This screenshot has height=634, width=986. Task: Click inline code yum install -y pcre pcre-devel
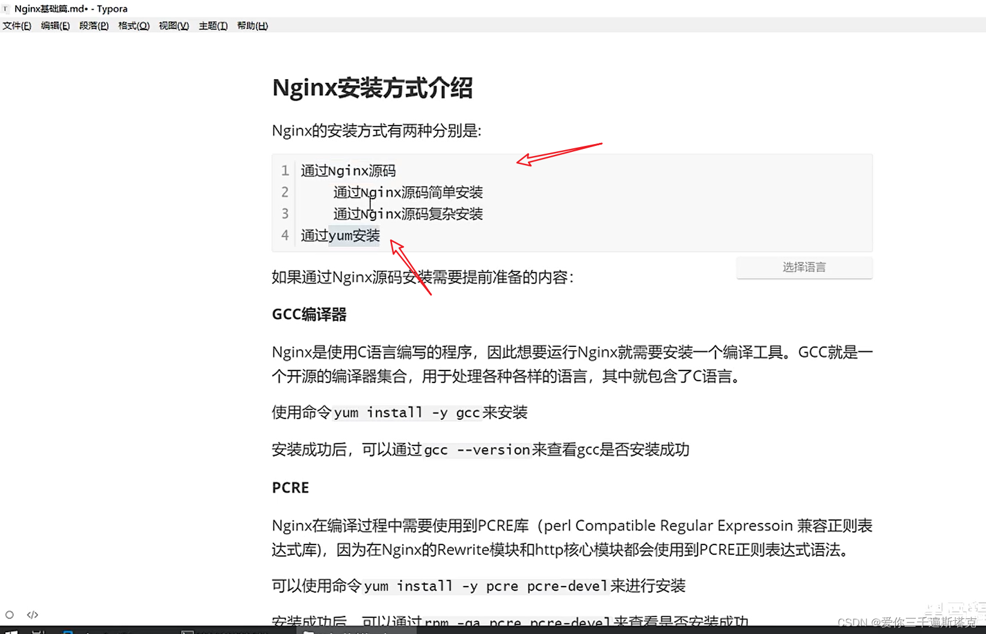[486, 586]
